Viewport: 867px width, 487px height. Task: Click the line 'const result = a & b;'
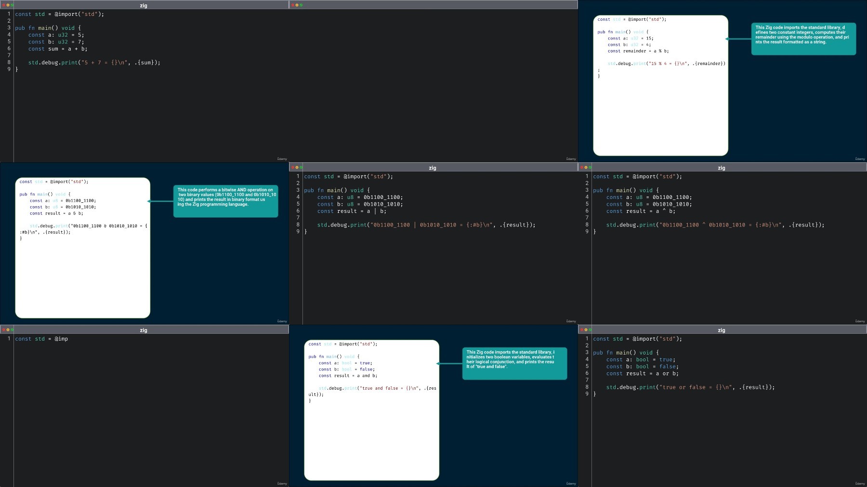[56, 213]
